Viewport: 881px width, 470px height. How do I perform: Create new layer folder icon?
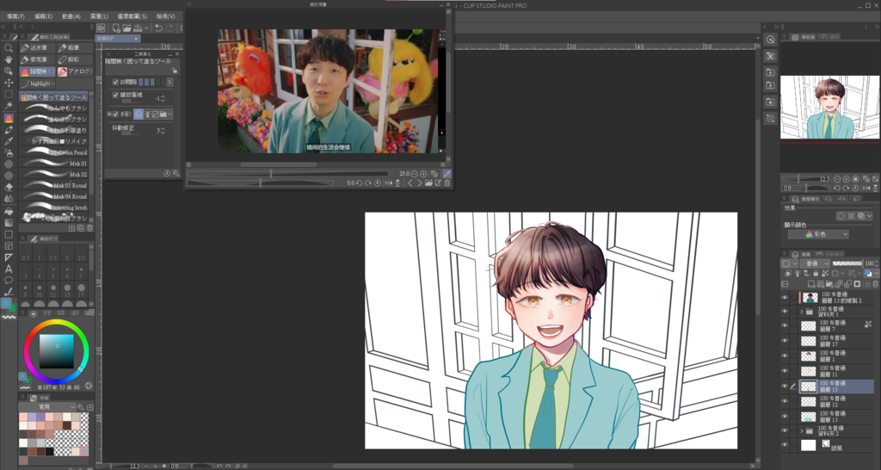(830, 284)
